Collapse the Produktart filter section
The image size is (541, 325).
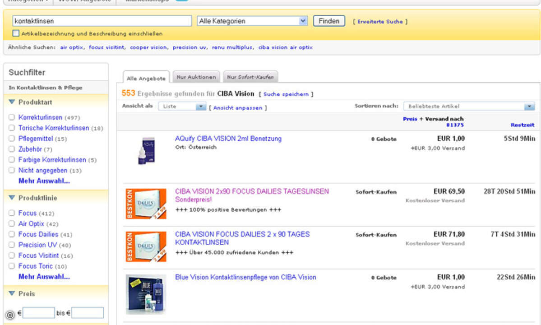pos(12,102)
